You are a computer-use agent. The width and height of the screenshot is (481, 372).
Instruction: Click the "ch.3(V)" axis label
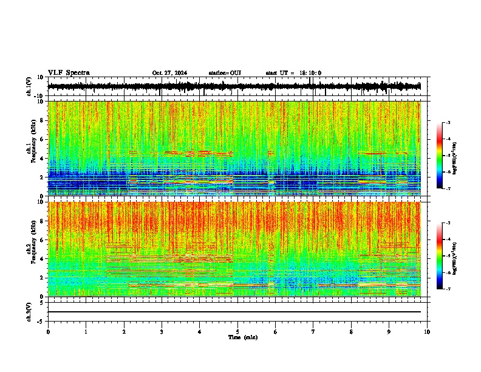[x=29, y=312]
